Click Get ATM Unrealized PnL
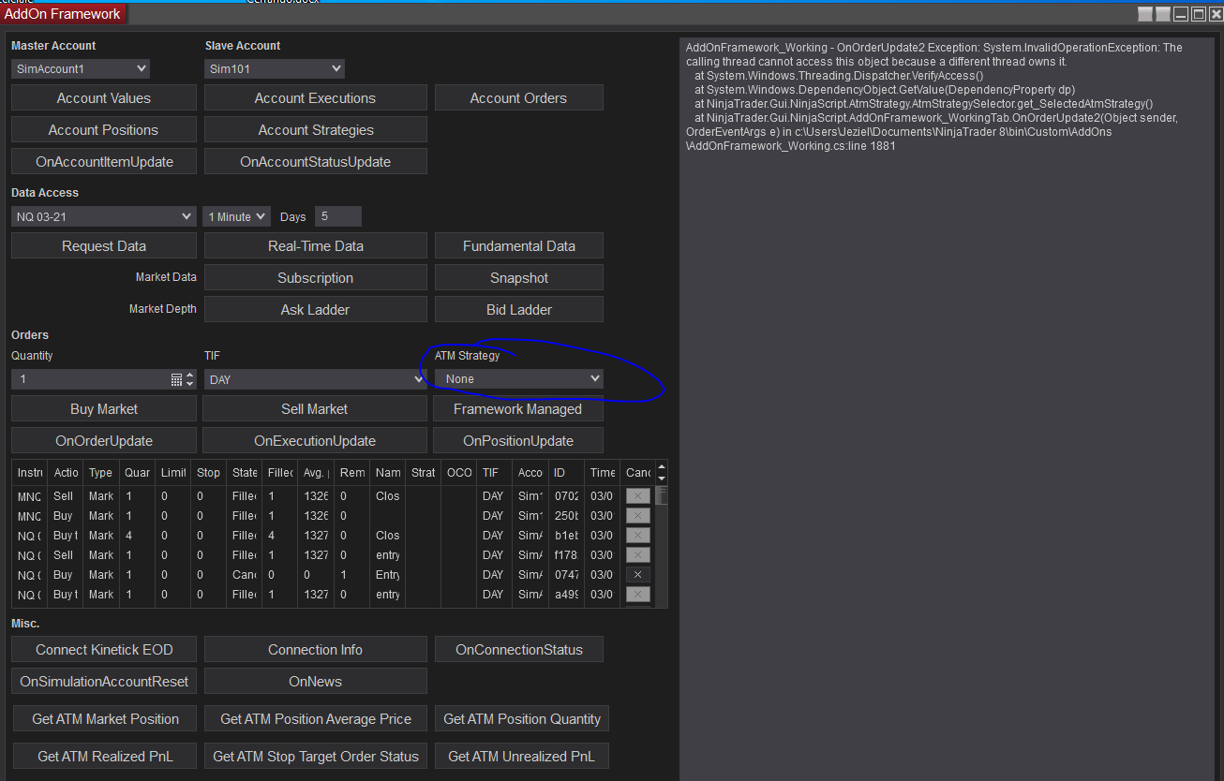 pyautogui.click(x=522, y=757)
